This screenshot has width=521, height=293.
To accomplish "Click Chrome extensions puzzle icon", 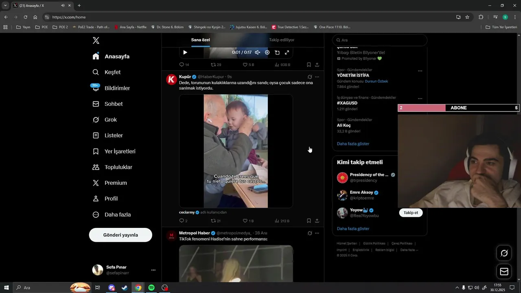I will pyautogui.click(x=481, y=17).
